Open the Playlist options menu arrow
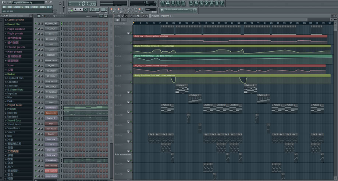 click(115, 16)
